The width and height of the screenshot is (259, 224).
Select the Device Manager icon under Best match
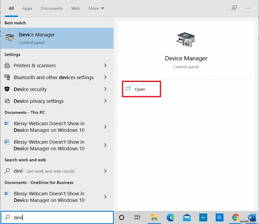click(9, 38)
